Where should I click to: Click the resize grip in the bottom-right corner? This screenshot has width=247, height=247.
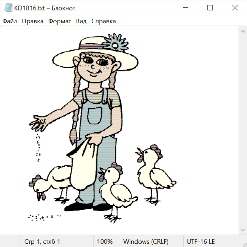coord(244,244)
